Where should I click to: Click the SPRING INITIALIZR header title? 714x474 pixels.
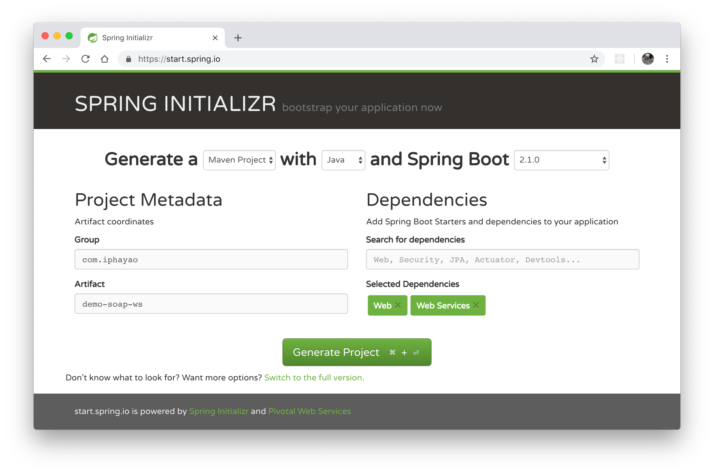tap(175, 104)
